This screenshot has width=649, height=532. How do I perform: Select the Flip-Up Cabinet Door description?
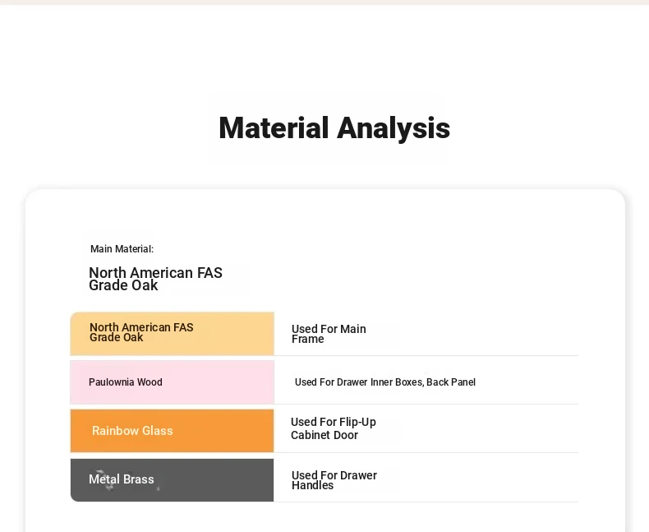334,428
